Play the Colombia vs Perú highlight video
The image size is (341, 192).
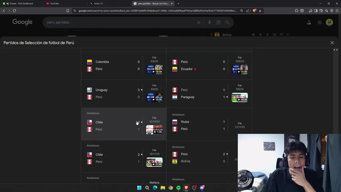154,69
